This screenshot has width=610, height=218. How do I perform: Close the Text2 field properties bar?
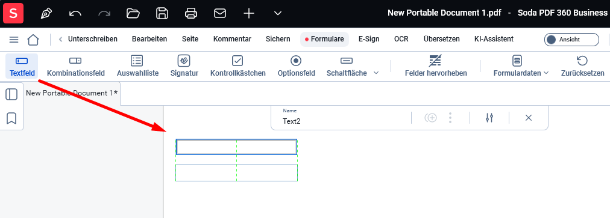tap(528, 118)
